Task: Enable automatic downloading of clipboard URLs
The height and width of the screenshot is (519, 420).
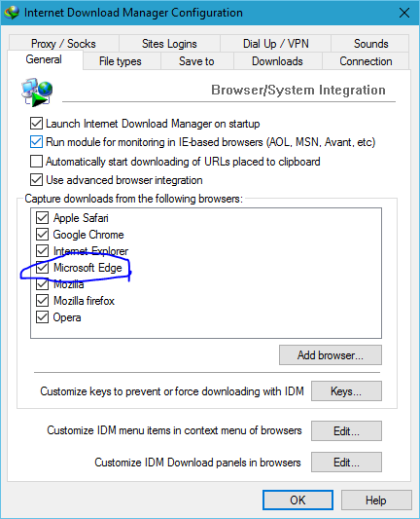Action: [x=36, y=162]
